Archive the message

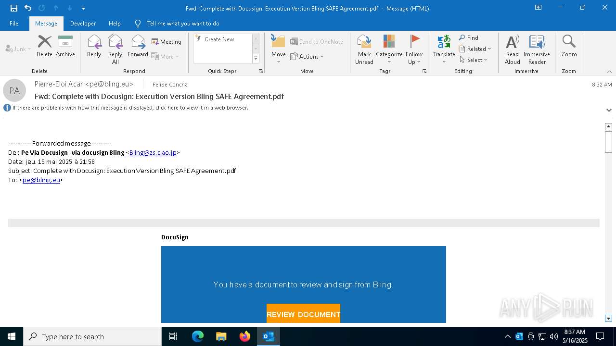[x=65, y=46]
